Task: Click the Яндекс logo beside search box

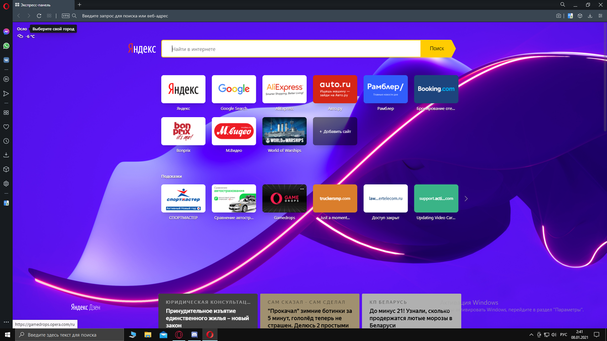Action: point(142,49)
